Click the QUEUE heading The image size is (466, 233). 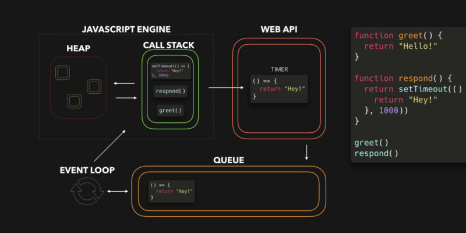tap(228, 160)
